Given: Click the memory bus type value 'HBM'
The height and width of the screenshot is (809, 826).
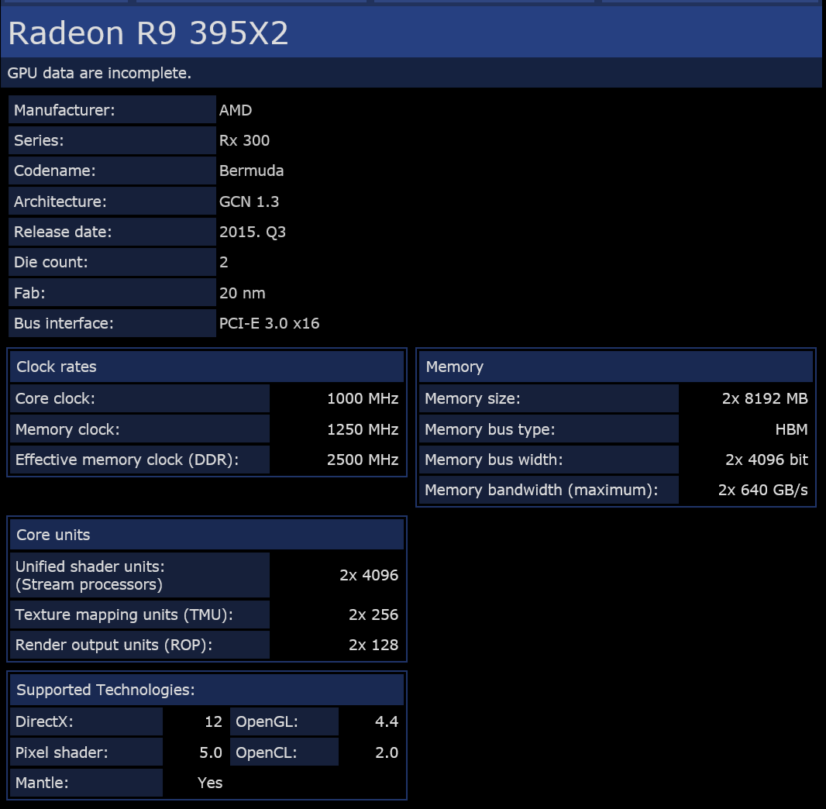Looking at the screenshot, I should pyautogui.click(x=791, y=429).
